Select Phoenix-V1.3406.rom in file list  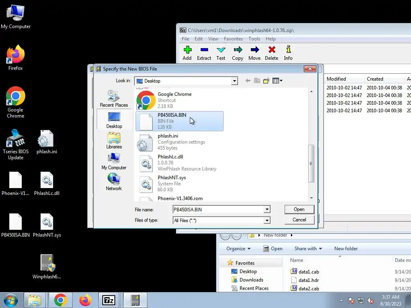pos(180,198)
